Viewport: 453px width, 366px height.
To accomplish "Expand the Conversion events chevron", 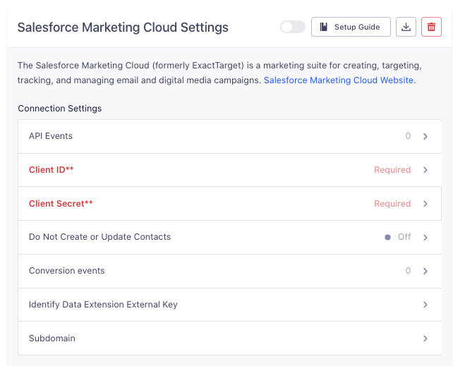I will point(425,271).
